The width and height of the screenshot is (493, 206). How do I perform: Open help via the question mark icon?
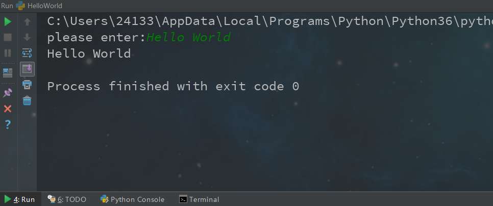pos(8,124)
